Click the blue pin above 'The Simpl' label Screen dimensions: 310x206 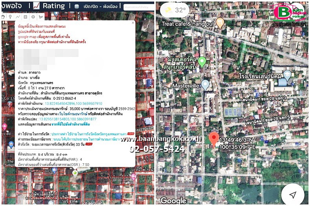11,145
